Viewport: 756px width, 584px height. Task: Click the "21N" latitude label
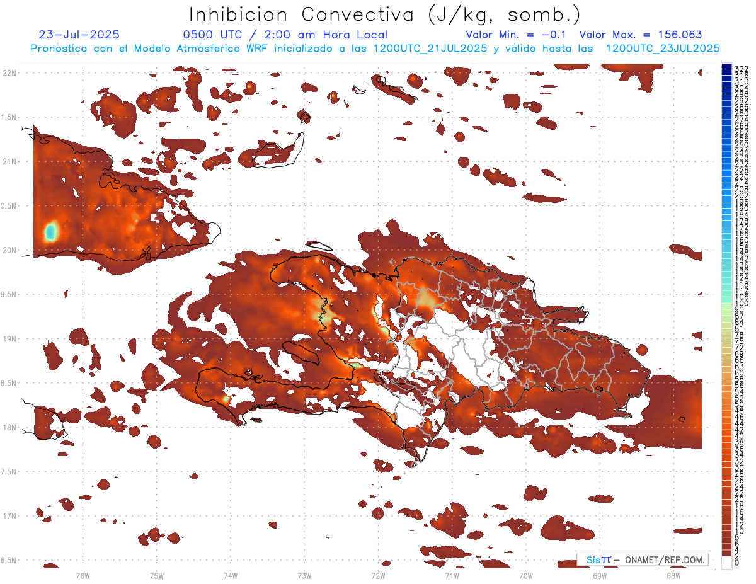pos(9,161)
